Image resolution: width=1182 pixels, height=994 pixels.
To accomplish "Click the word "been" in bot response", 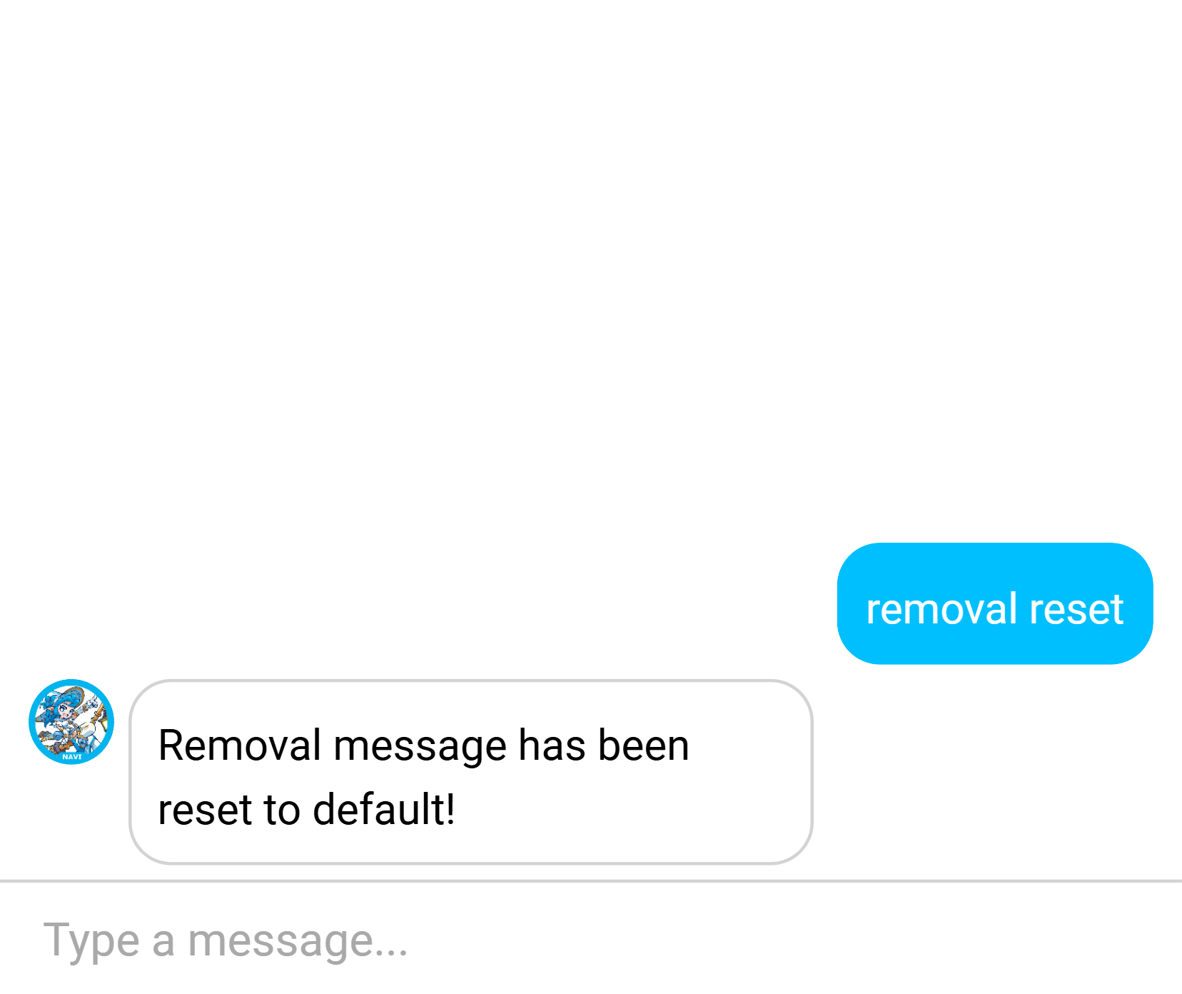I will coord(644,745).
